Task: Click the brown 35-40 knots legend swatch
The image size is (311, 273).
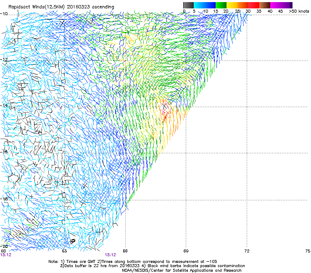Action: (265, 5)
